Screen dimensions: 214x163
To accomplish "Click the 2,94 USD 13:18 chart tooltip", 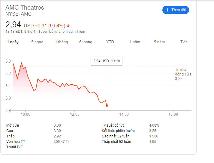I will click(107, 61).
